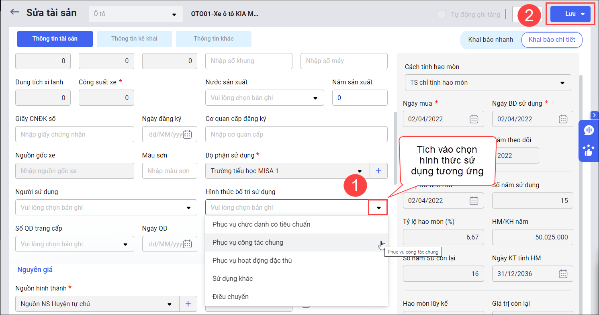Choose Điều chuyển from the dropdown list
The width and height of the screenshot is (599, 315).
pos(231,297)
